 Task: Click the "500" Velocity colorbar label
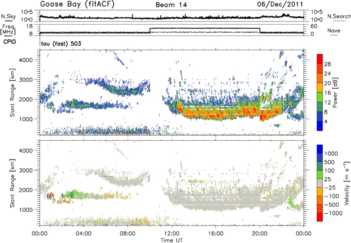tap(330, 162)
